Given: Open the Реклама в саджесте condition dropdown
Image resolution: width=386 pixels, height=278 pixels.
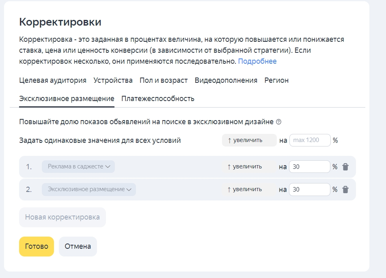Looking at the screenshot, I should [x=78, y=167].
